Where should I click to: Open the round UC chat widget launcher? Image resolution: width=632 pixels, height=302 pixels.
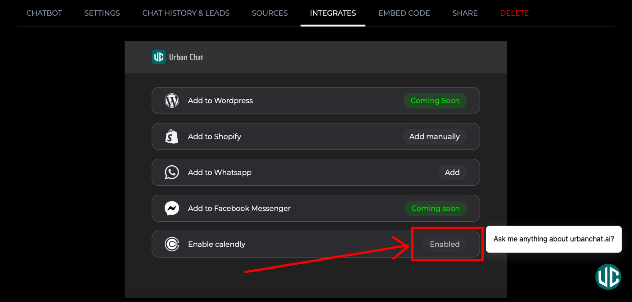point(608,277)
